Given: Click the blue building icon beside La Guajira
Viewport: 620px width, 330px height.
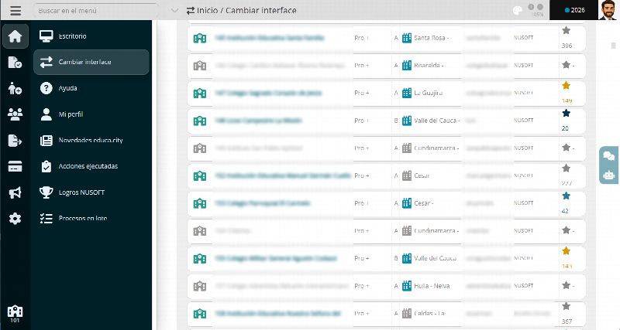Looking at the screenshot, I should (407, 93).
